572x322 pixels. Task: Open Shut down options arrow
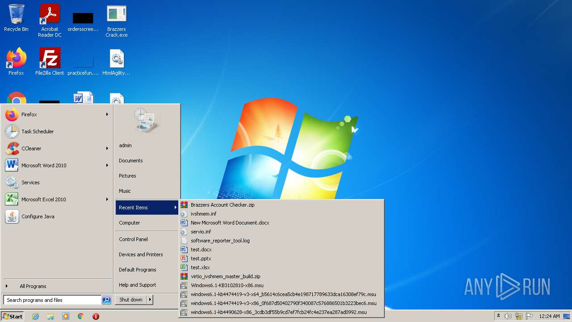150,300
